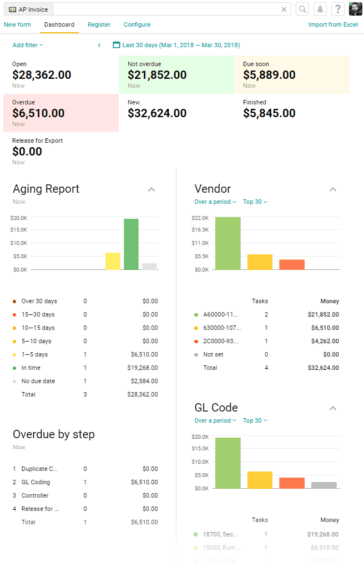Image resolution: width=364 pixels, height=567 pixels.
Task: Open the Configure tab
Action: (137, 24)
